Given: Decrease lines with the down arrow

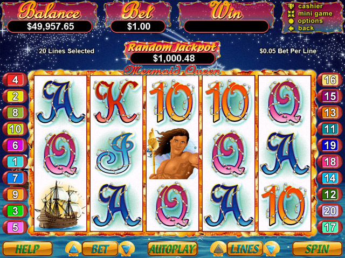Looking at the screenshot, I should 271,249.
